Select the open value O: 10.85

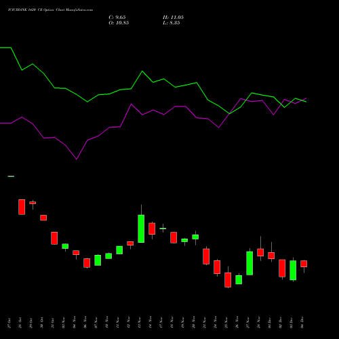pos(119,23)
